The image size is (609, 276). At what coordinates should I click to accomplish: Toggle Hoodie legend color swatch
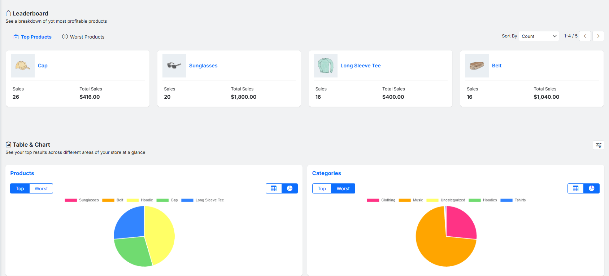[132, 200]
